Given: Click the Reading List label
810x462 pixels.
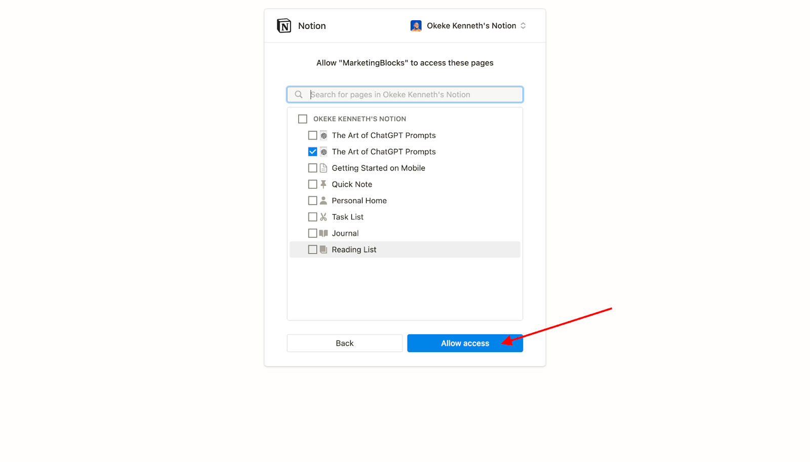Looking at the screenshot, I should point(354,250).
